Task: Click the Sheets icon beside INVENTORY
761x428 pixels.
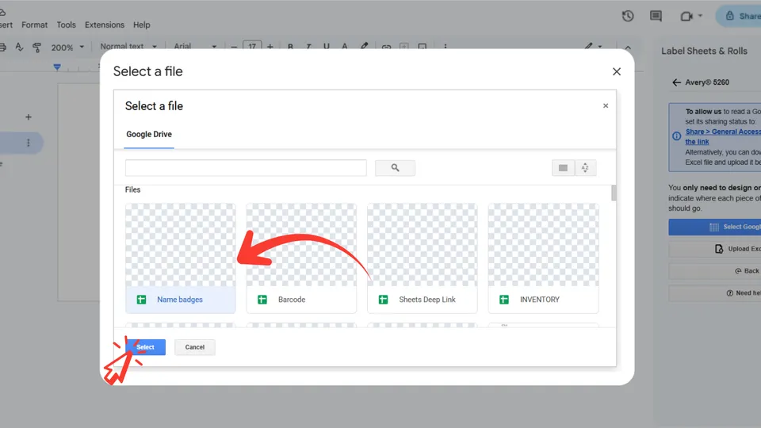Action: (x=504, y=300)
